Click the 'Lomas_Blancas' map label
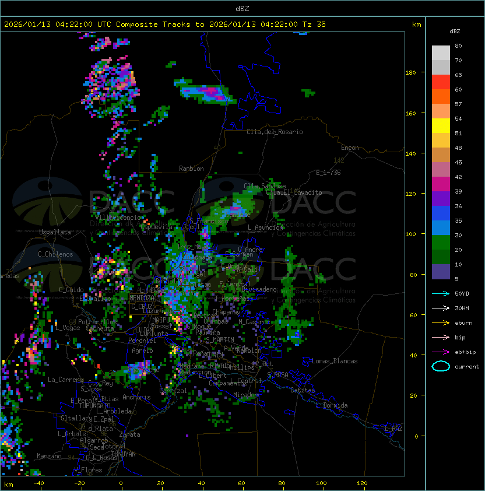The height and width of the screenshot is (491, 485). [x=335, y=361]
